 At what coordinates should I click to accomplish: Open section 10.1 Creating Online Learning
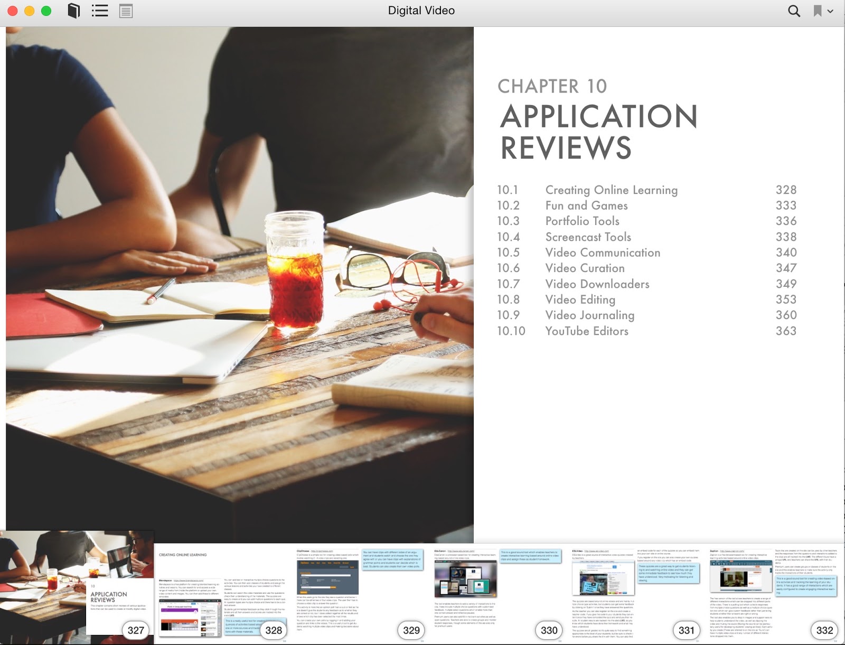pyautogui.click(x=611, y=190)
